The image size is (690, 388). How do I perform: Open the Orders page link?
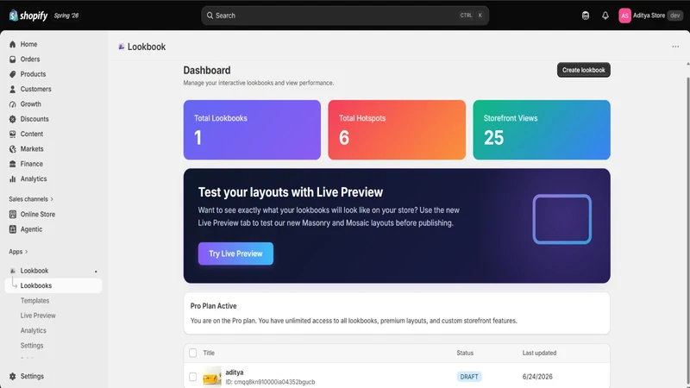click(30, 59)
